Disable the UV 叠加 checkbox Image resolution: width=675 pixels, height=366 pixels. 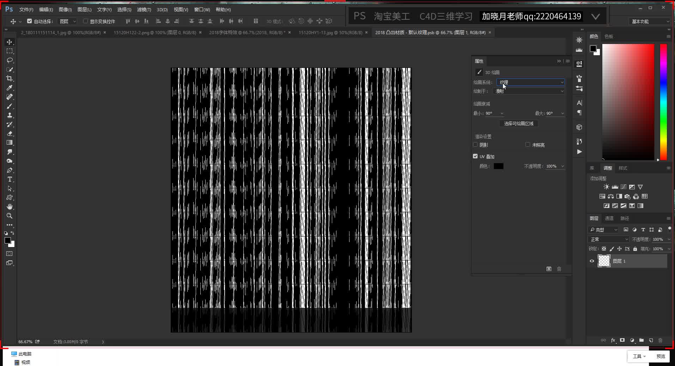pos(475,156)
